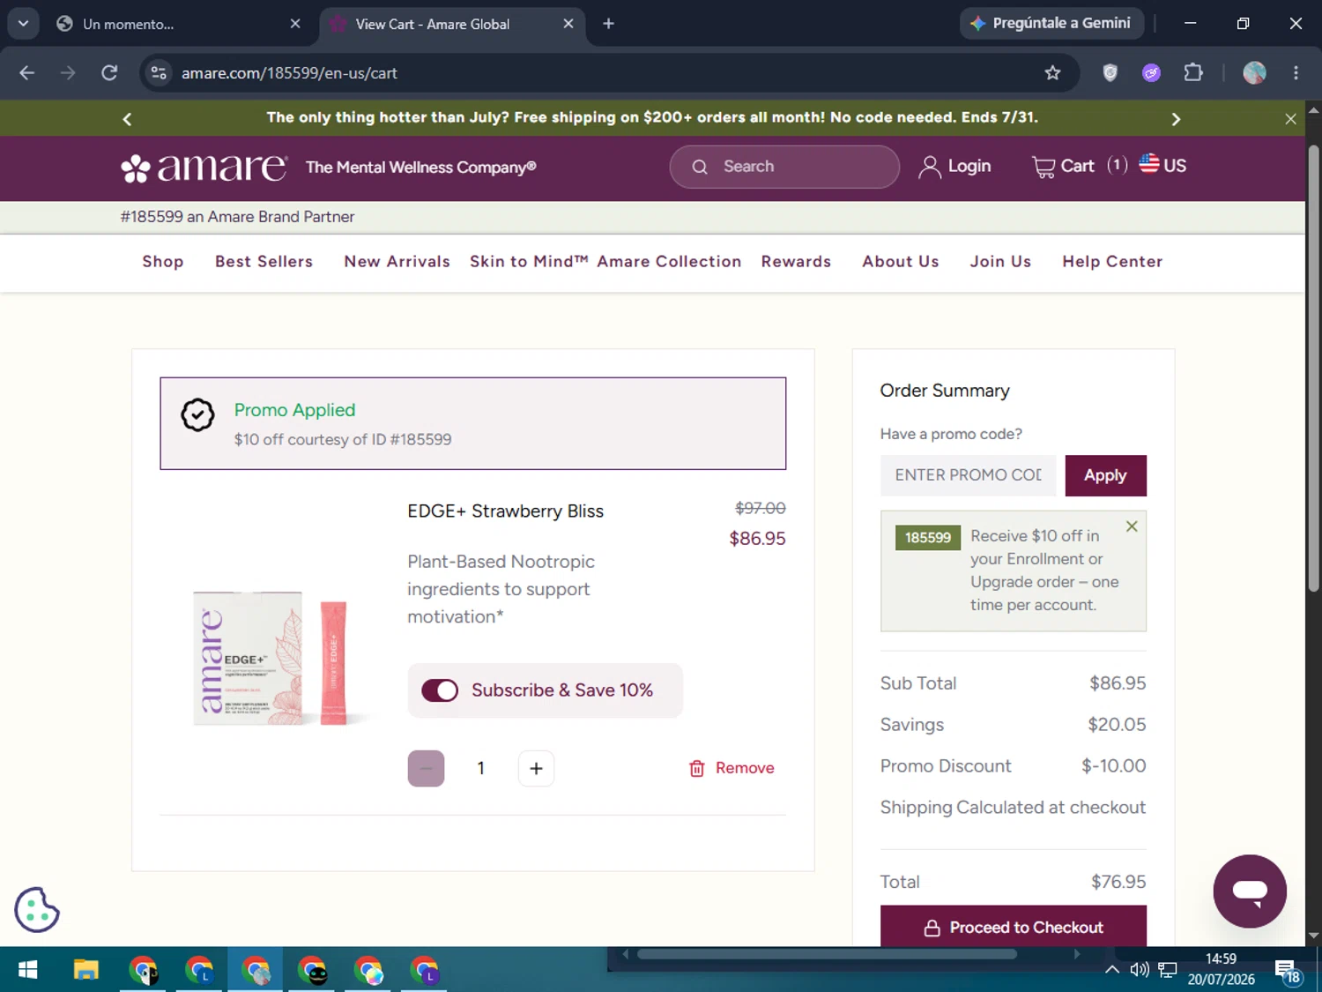The height and width of the screenshot is (992, 1322).
Task: Open the About Us menu
Action: (901, 262)
